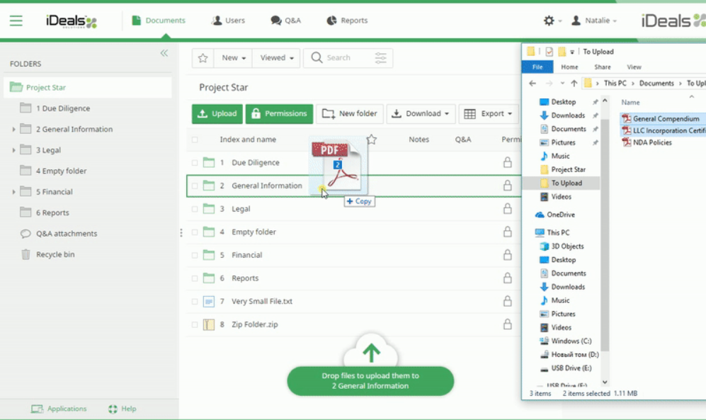Open Recycle bin in sidebar
This screenshot has height=420, width=706.
55,254
